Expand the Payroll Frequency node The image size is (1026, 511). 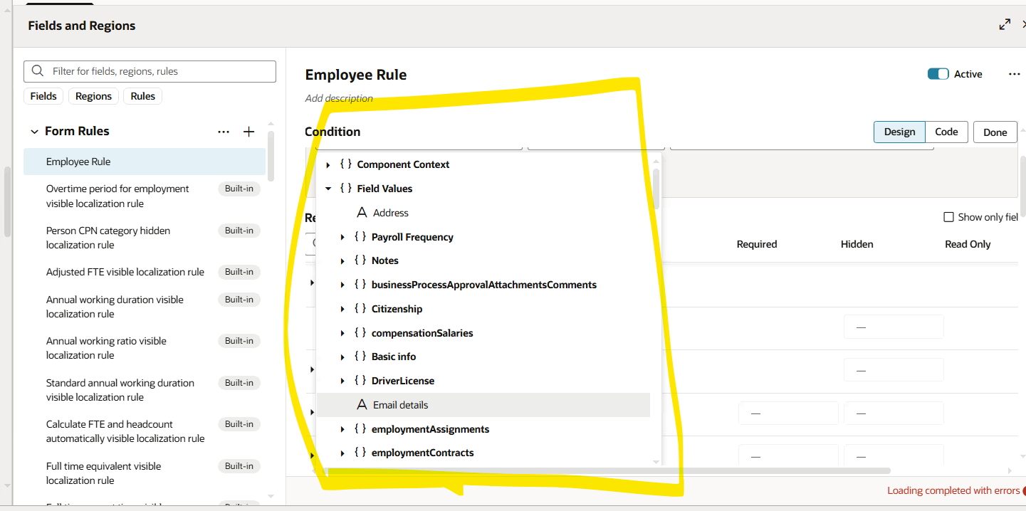point(342,238)
